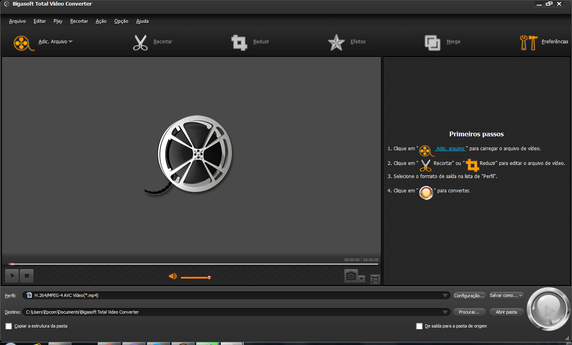The image size is (572, 345).
Task: Click the orange volume slider
Action: click(195, 277)
